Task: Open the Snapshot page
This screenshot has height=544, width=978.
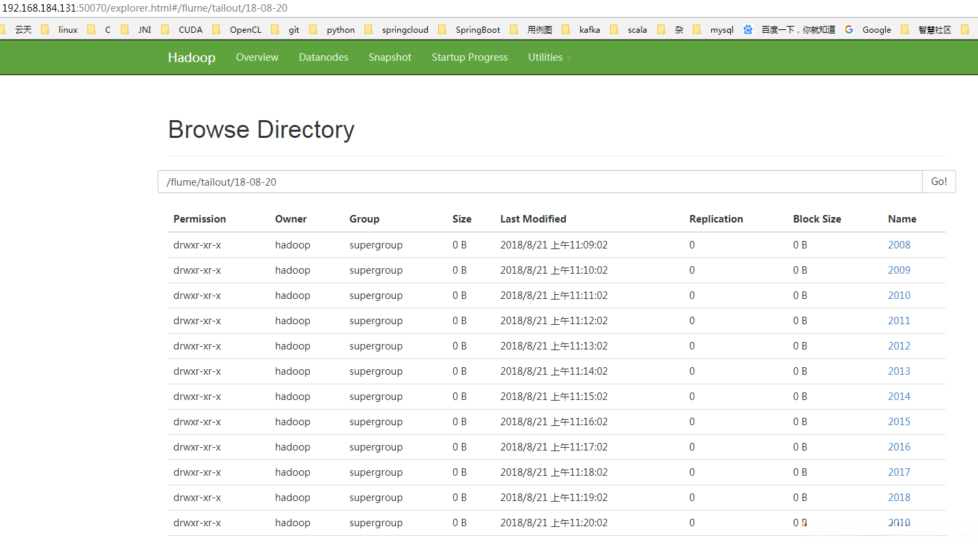Action: pos(390,57)
